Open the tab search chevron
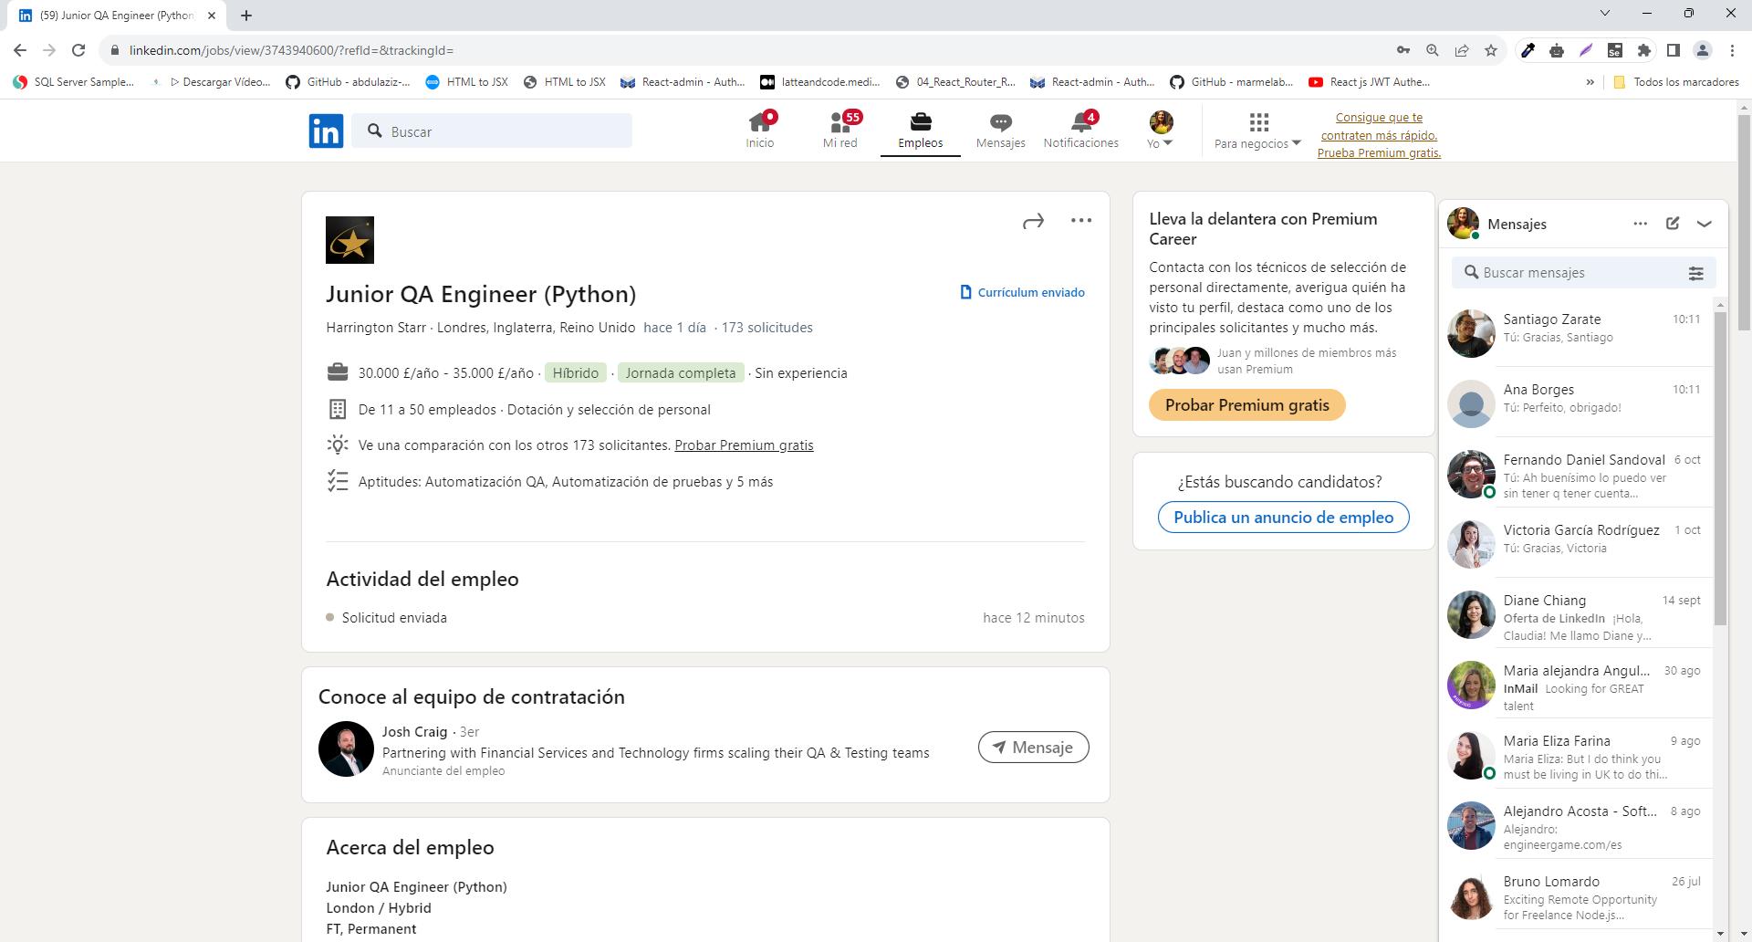1752x942 pixels. [x=1605, y=13]
